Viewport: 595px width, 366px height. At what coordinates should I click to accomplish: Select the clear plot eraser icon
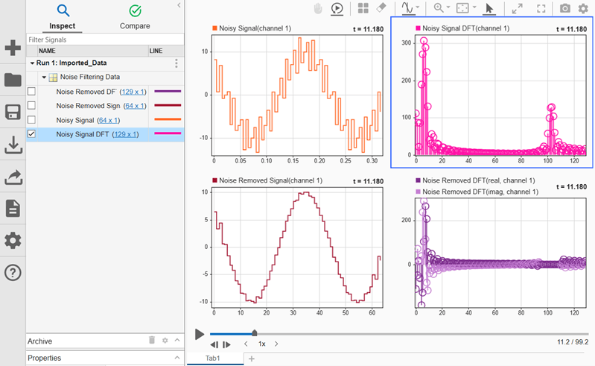pyautogui.click(x=381, y=7)
